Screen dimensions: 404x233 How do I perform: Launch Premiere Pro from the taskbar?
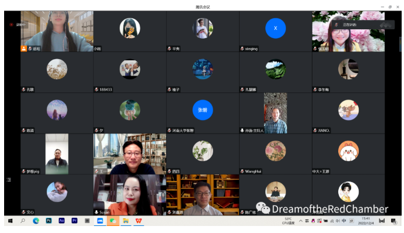pos(75,221)
